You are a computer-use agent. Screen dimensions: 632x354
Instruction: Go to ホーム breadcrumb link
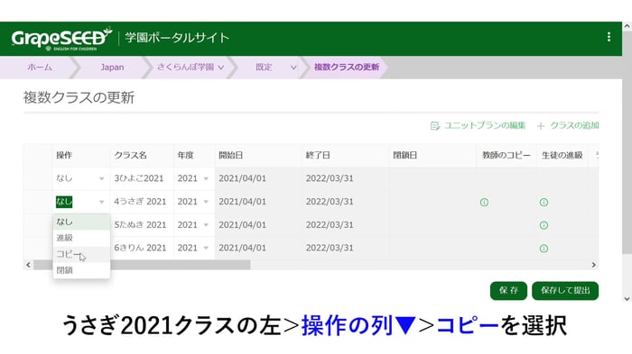[x=40, y=68]
